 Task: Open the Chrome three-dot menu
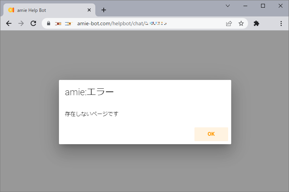[281, 23]
